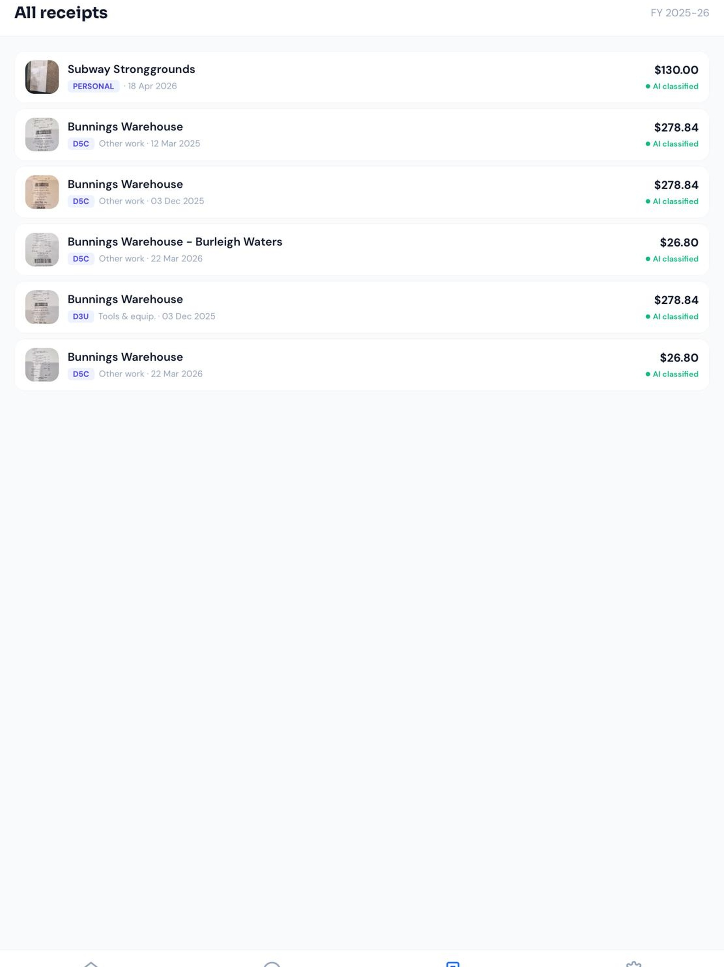Select the last Bunnings Warehouse $26.80 receipt
Image resolution: width=724 pixels, height=967 pixels.
pyautogui.click(x=362, y=365)
